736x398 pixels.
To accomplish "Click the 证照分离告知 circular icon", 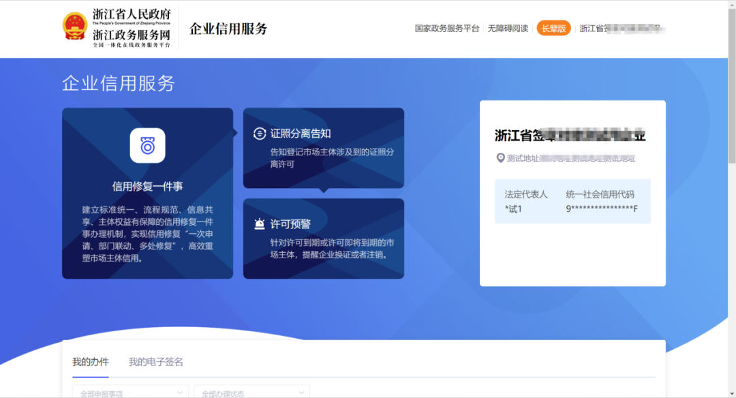I will (x=260, y=134).
